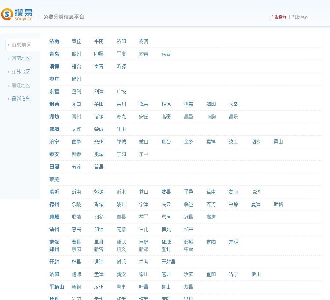
Task: Click the arrow beside 河南地区
Action: pyautogui.click(x=9, y=58)
